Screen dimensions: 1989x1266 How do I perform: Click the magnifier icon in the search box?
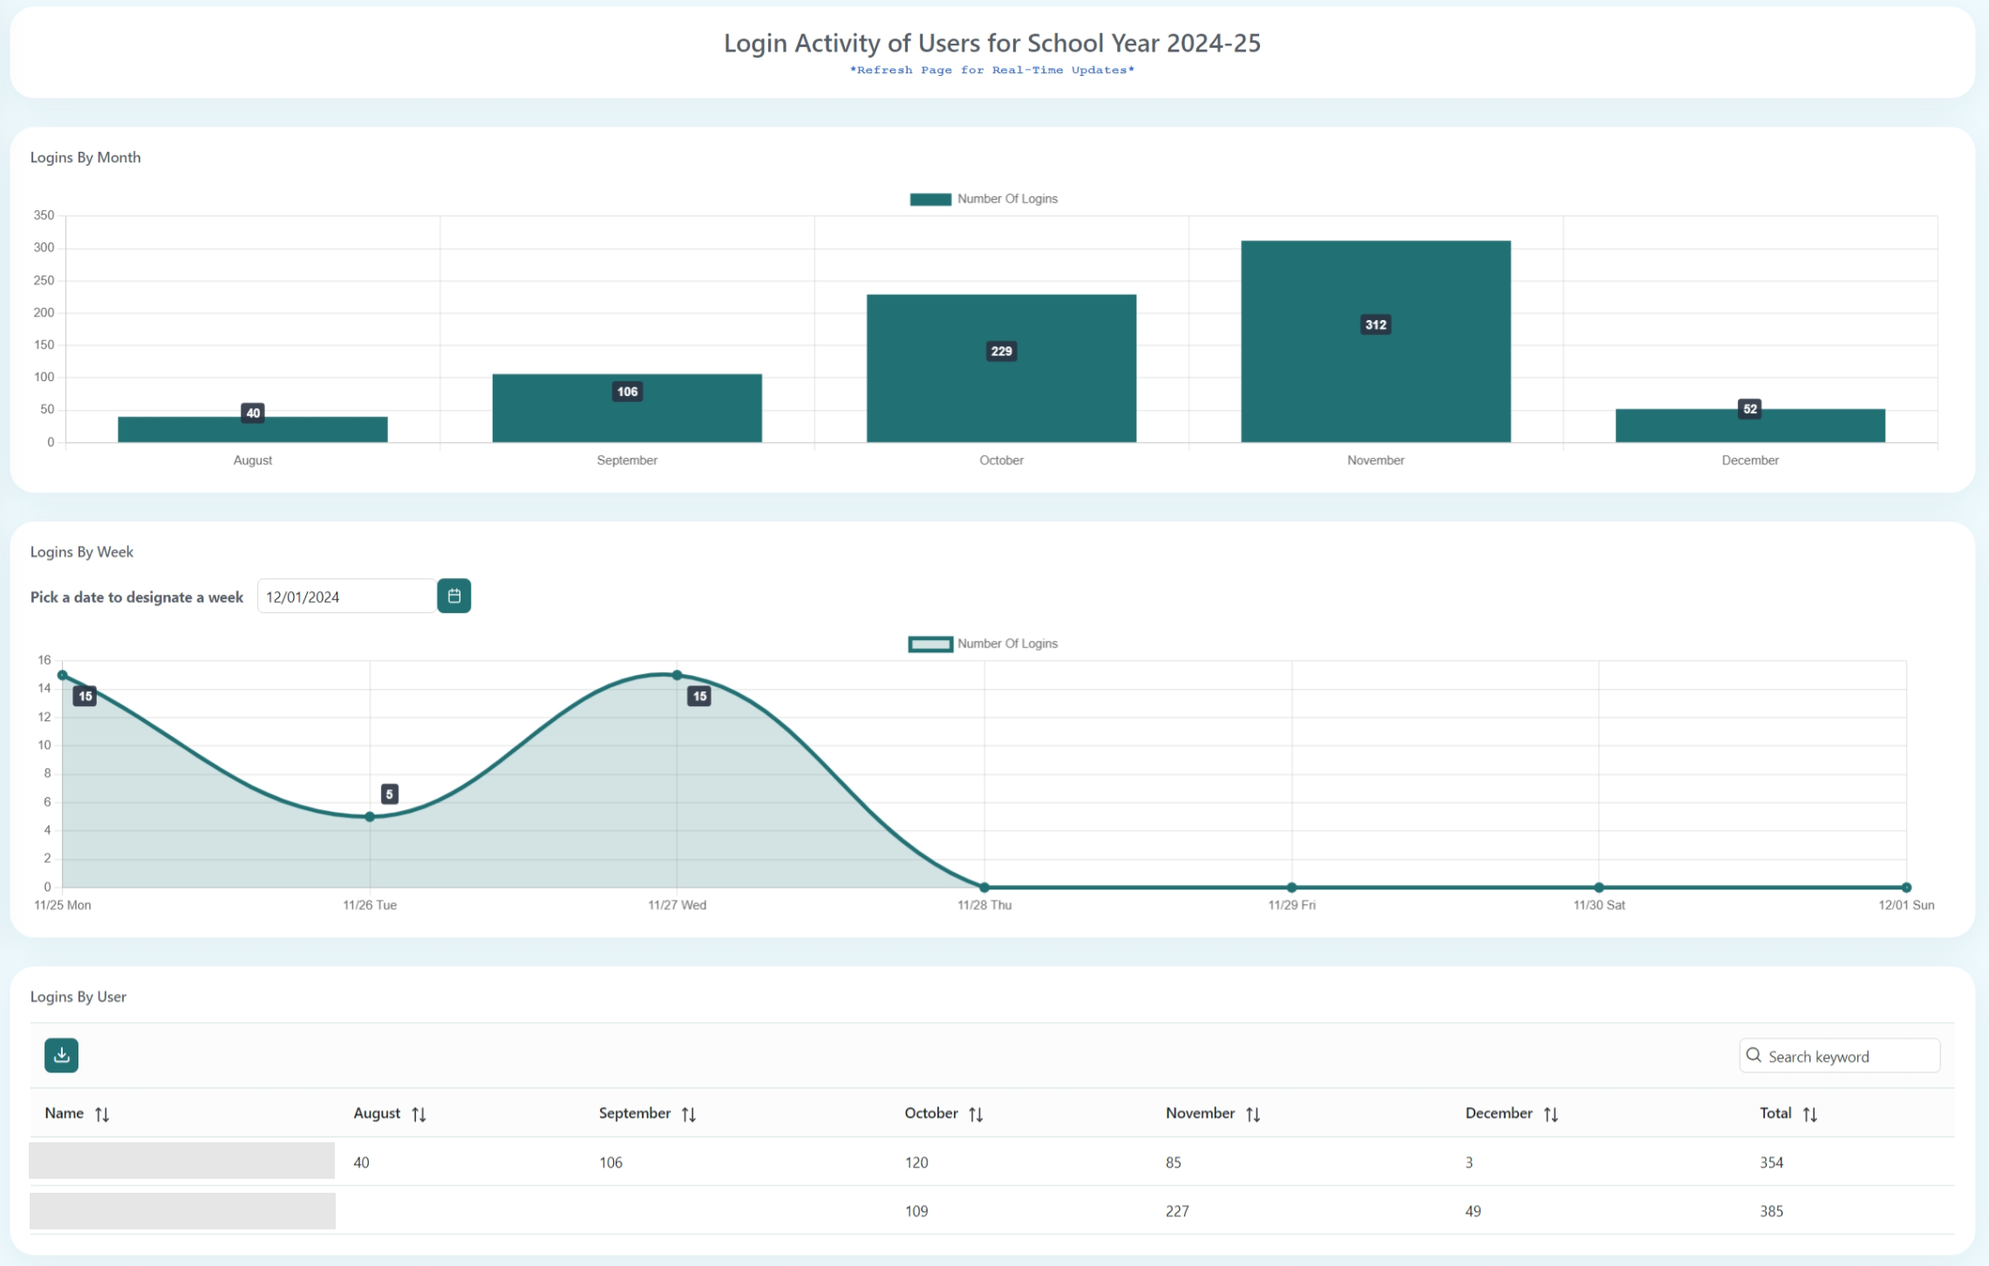click(1755, 1056)
